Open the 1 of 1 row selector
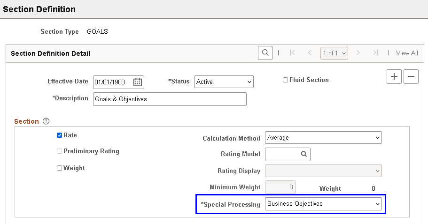 point(334,53)
